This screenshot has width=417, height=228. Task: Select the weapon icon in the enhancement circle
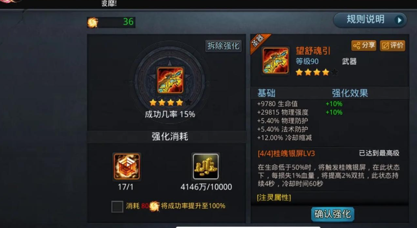pos(170,80)
